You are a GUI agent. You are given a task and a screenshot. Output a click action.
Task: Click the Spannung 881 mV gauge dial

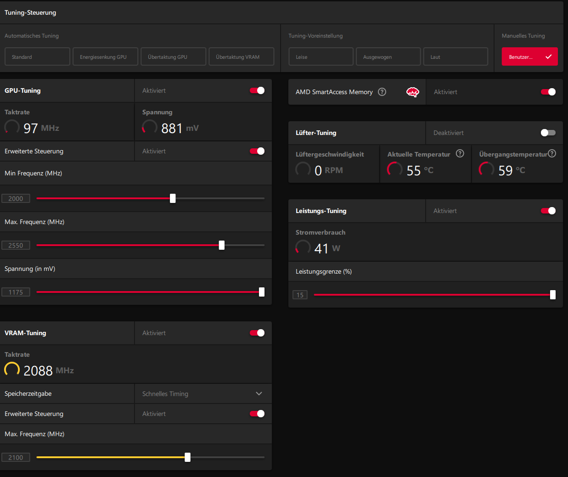pyautogui.click(x=150, y=127)
